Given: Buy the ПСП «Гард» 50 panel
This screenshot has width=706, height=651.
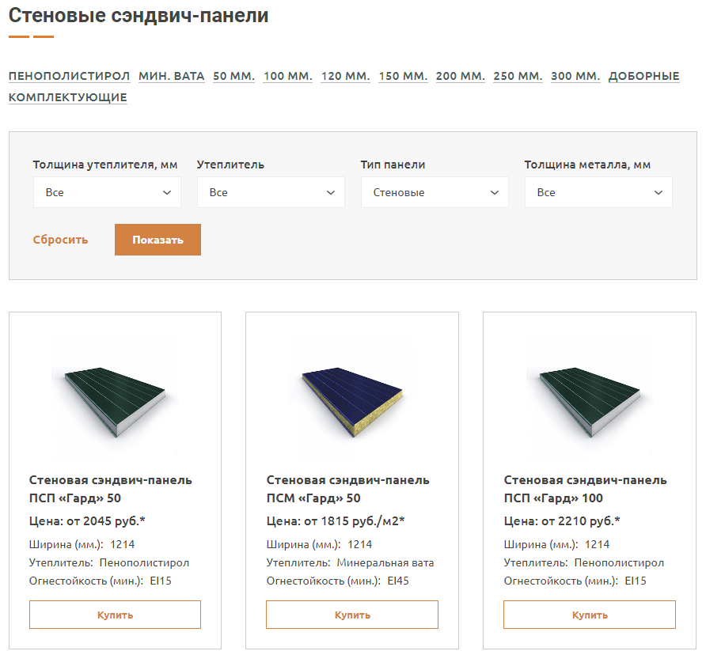Looking at the screenshot, I should point(115,615).
